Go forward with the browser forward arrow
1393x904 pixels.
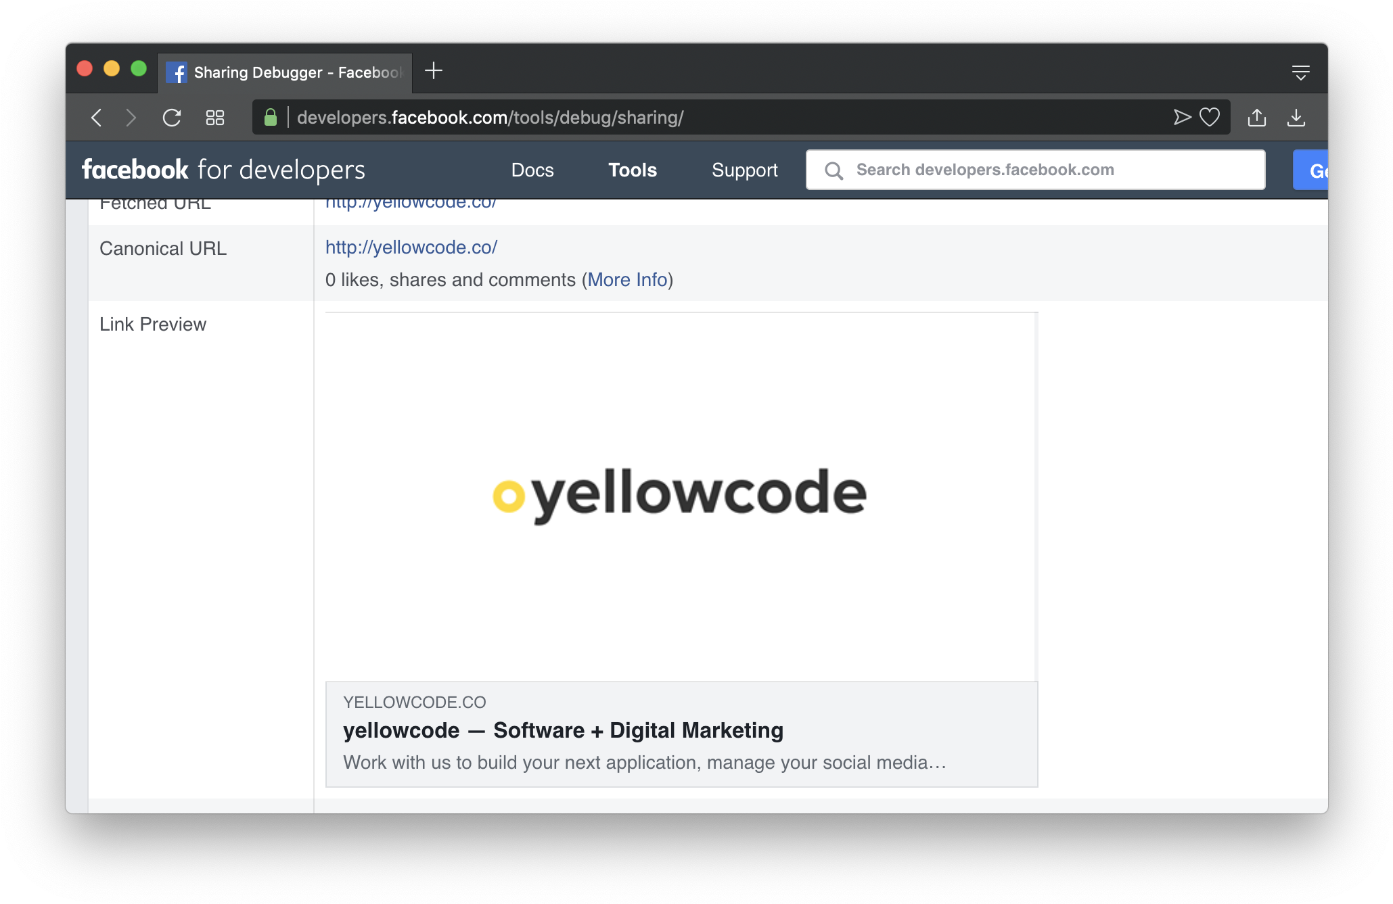tap(131, 118)
